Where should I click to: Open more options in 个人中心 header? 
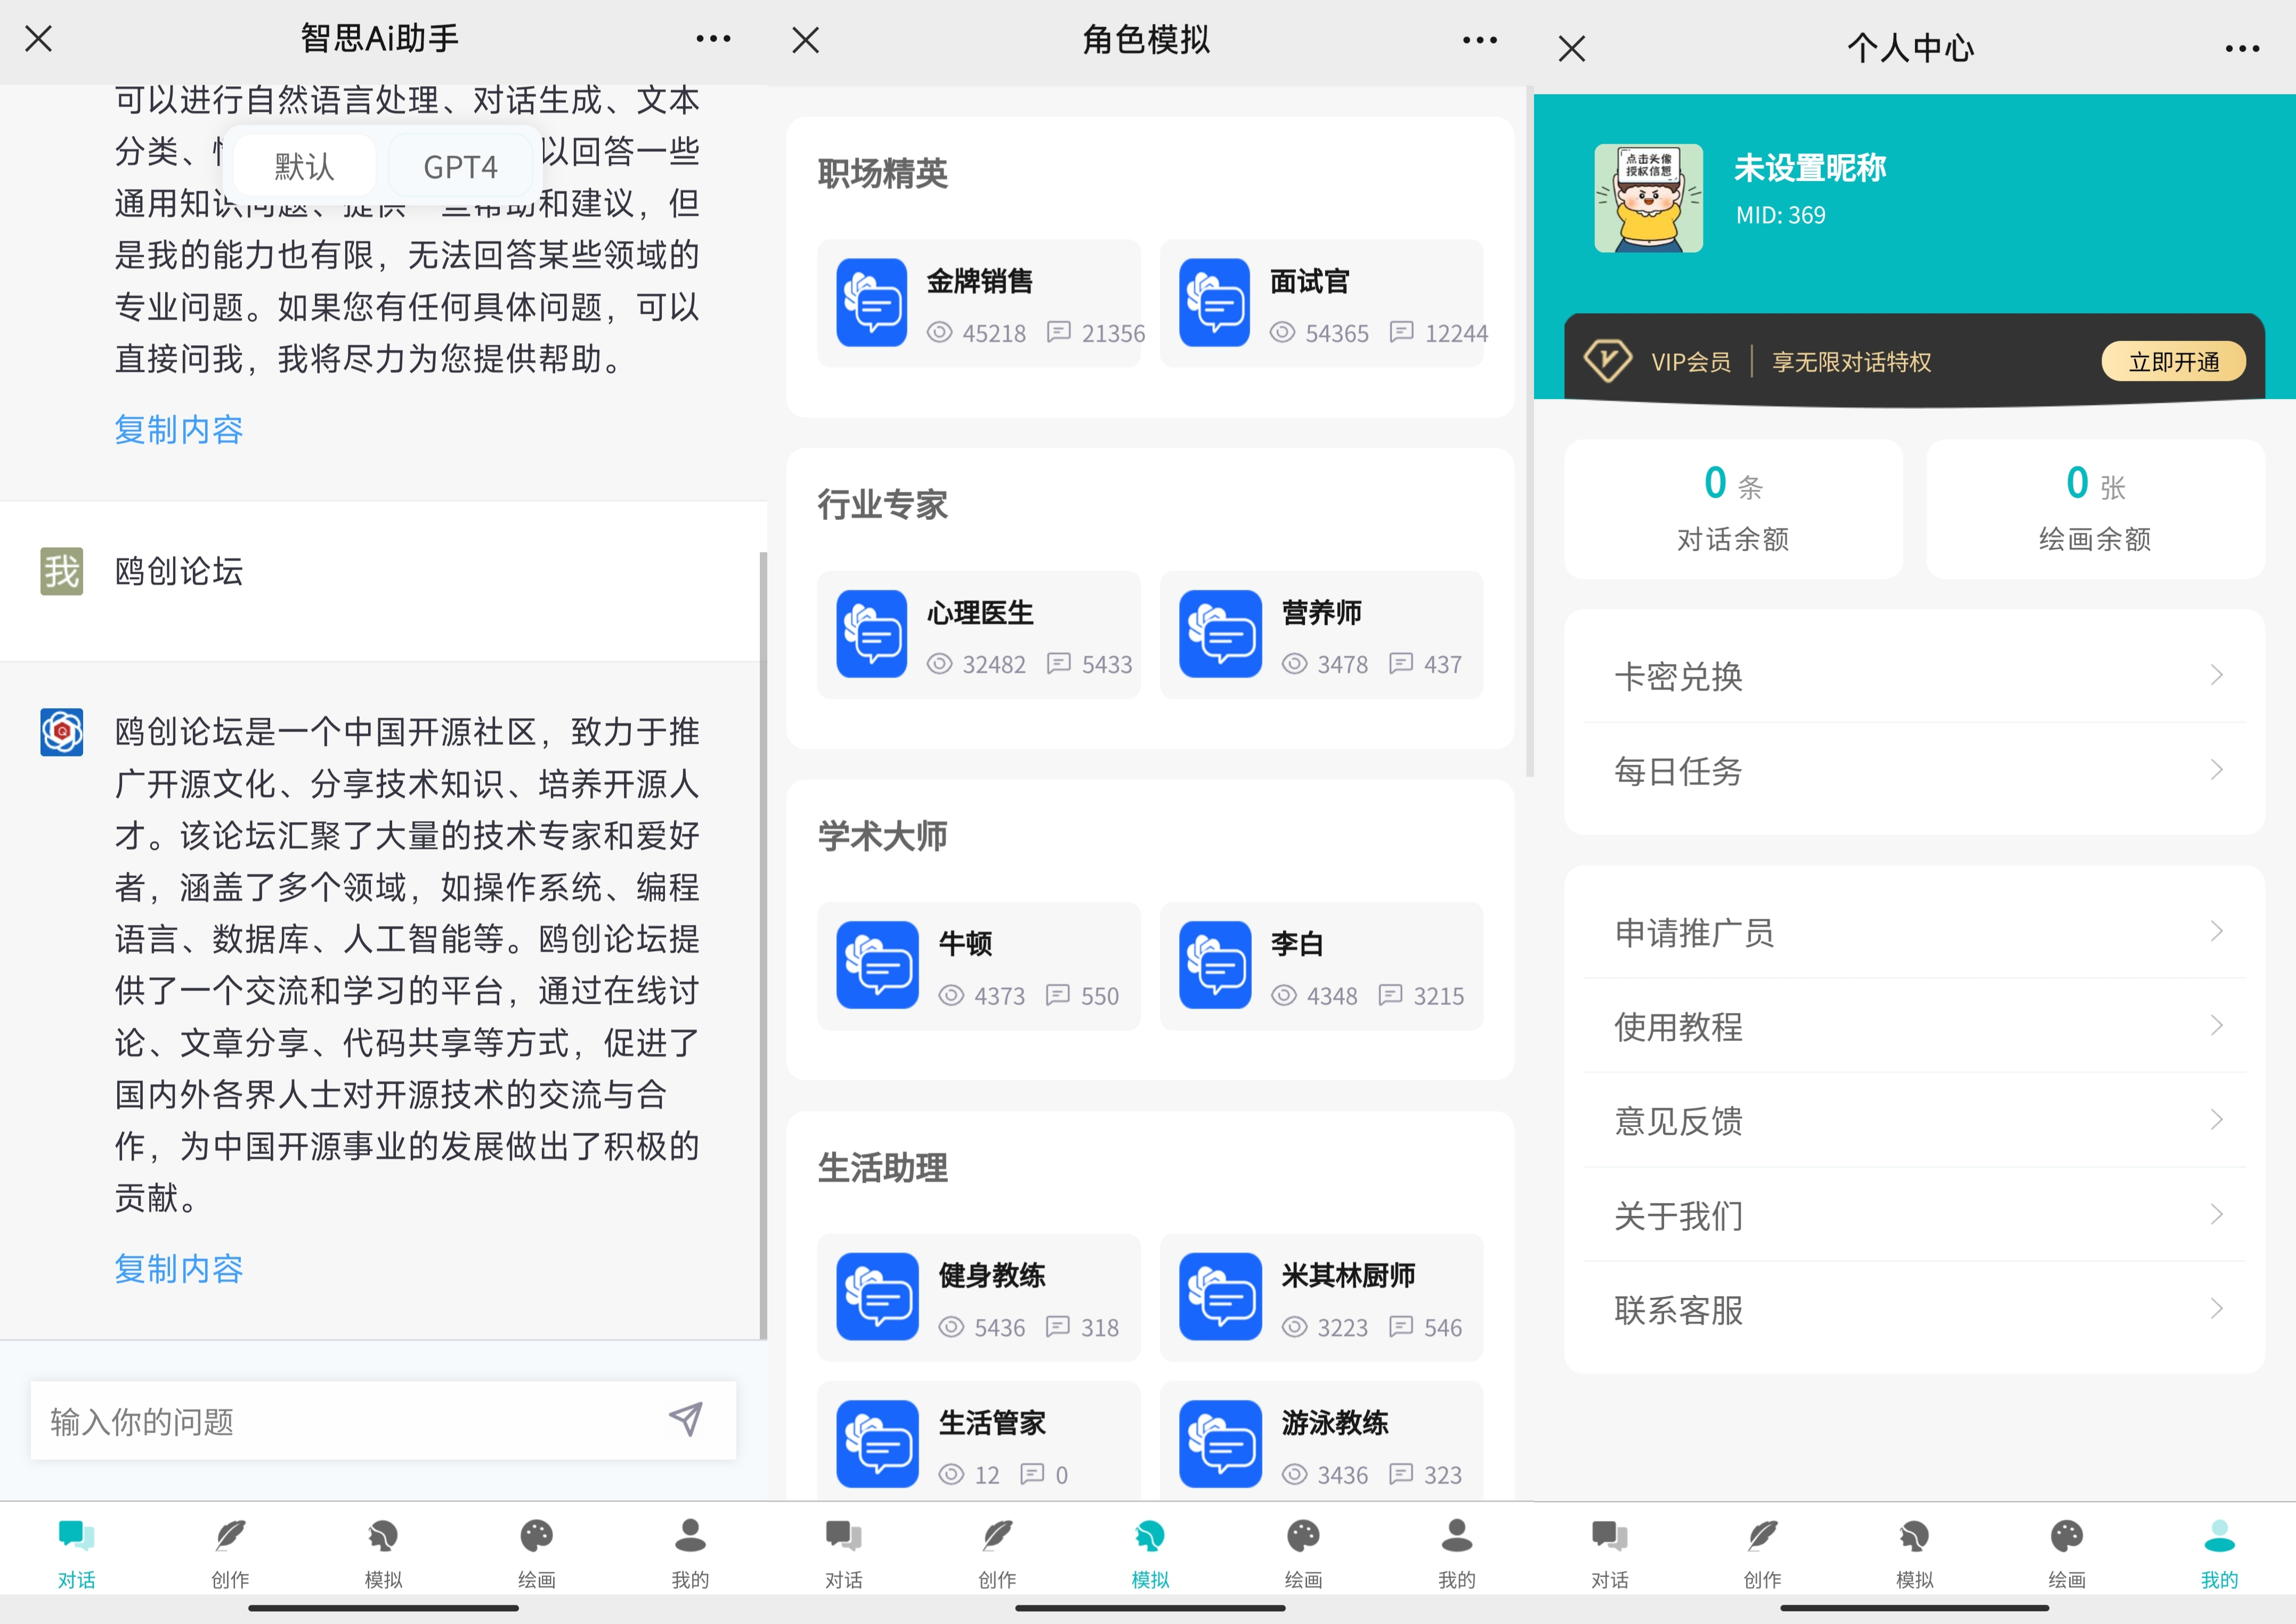click(2242, 48)
